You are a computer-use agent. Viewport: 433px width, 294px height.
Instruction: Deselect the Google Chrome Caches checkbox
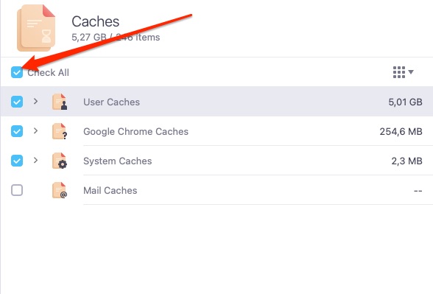(17, 131)
